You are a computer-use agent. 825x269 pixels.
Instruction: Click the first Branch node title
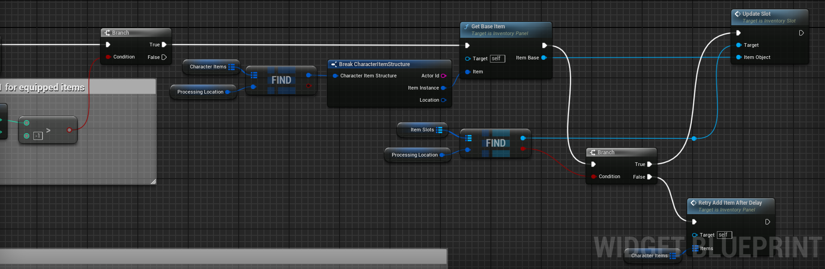tap(121, 33)
